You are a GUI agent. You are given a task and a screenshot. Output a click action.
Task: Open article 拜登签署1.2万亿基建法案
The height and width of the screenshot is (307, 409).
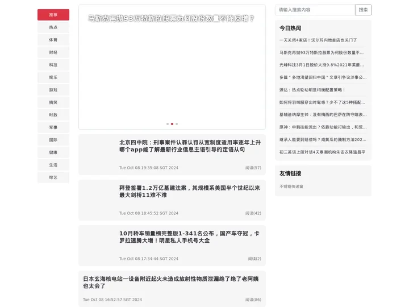[x=190, y=192]
